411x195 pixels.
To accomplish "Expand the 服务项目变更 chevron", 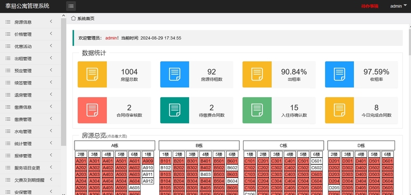I will (51, 167).
